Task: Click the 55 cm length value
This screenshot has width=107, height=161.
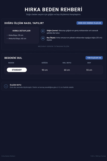Action: coord(89,70)
